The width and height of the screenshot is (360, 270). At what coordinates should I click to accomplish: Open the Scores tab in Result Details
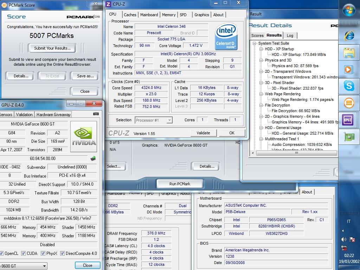pos(257,36)
